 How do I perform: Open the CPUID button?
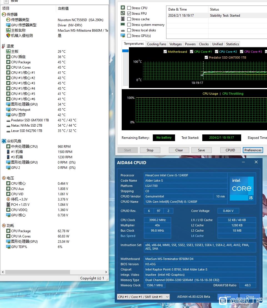point(230,150)
